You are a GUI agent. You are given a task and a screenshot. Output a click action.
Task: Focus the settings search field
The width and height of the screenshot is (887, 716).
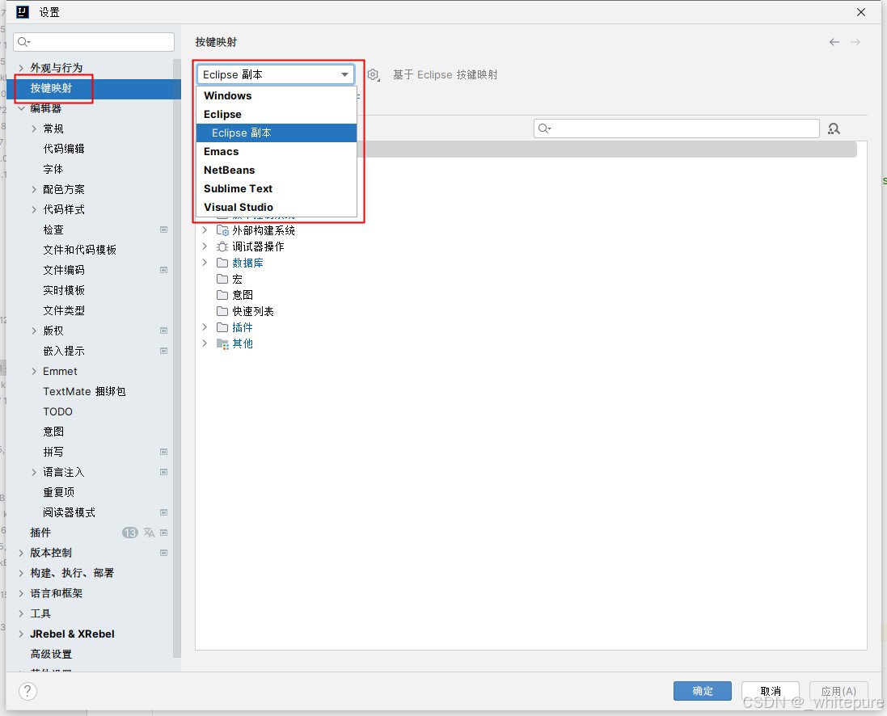coord(94,42)
